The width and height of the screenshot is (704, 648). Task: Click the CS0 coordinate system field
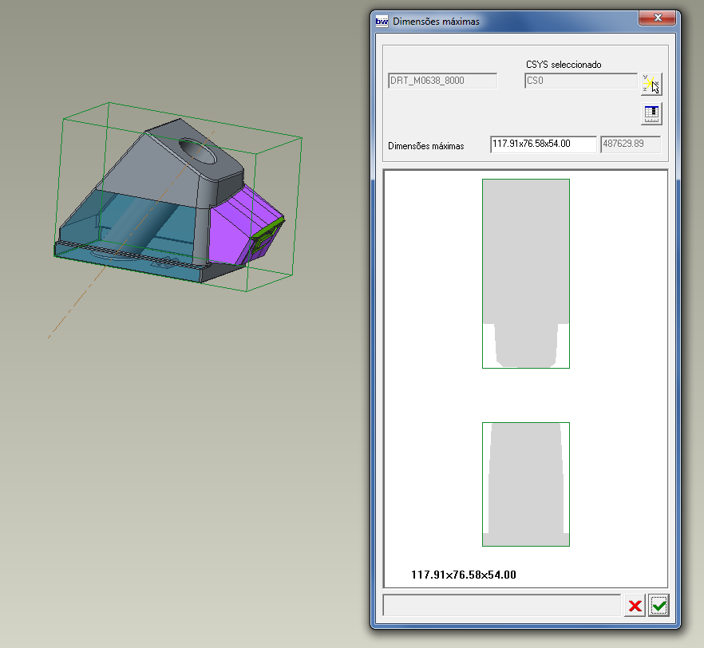tap(581, 81)
